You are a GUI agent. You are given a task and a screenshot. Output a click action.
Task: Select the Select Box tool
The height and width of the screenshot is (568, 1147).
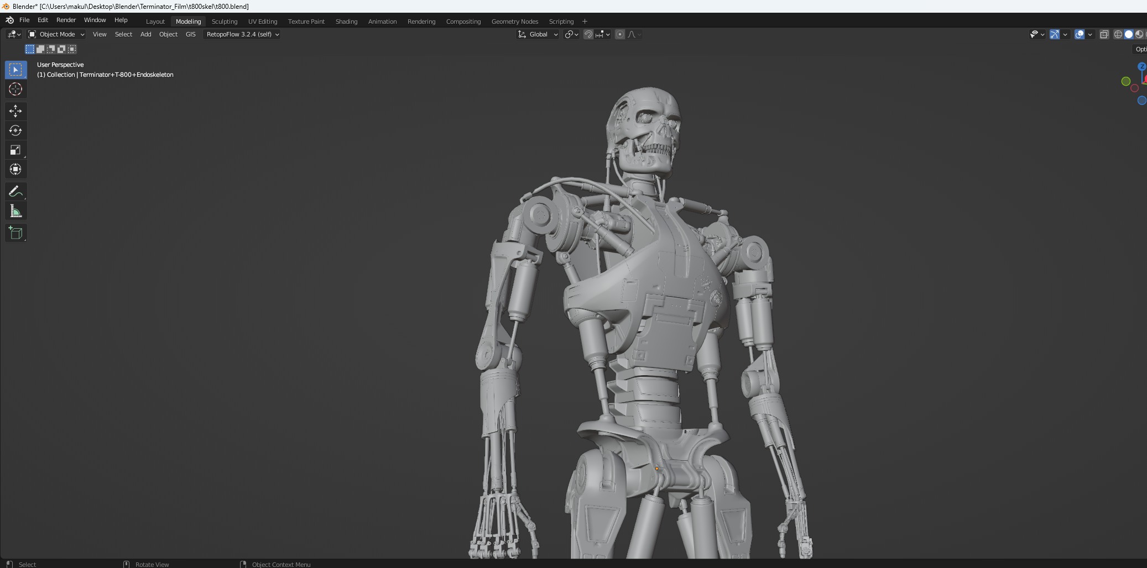click(x=15, y=70)
